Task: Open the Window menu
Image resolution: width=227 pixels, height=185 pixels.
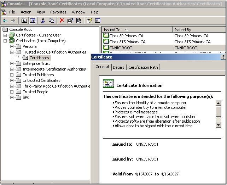Action: (x=78, y=12)
